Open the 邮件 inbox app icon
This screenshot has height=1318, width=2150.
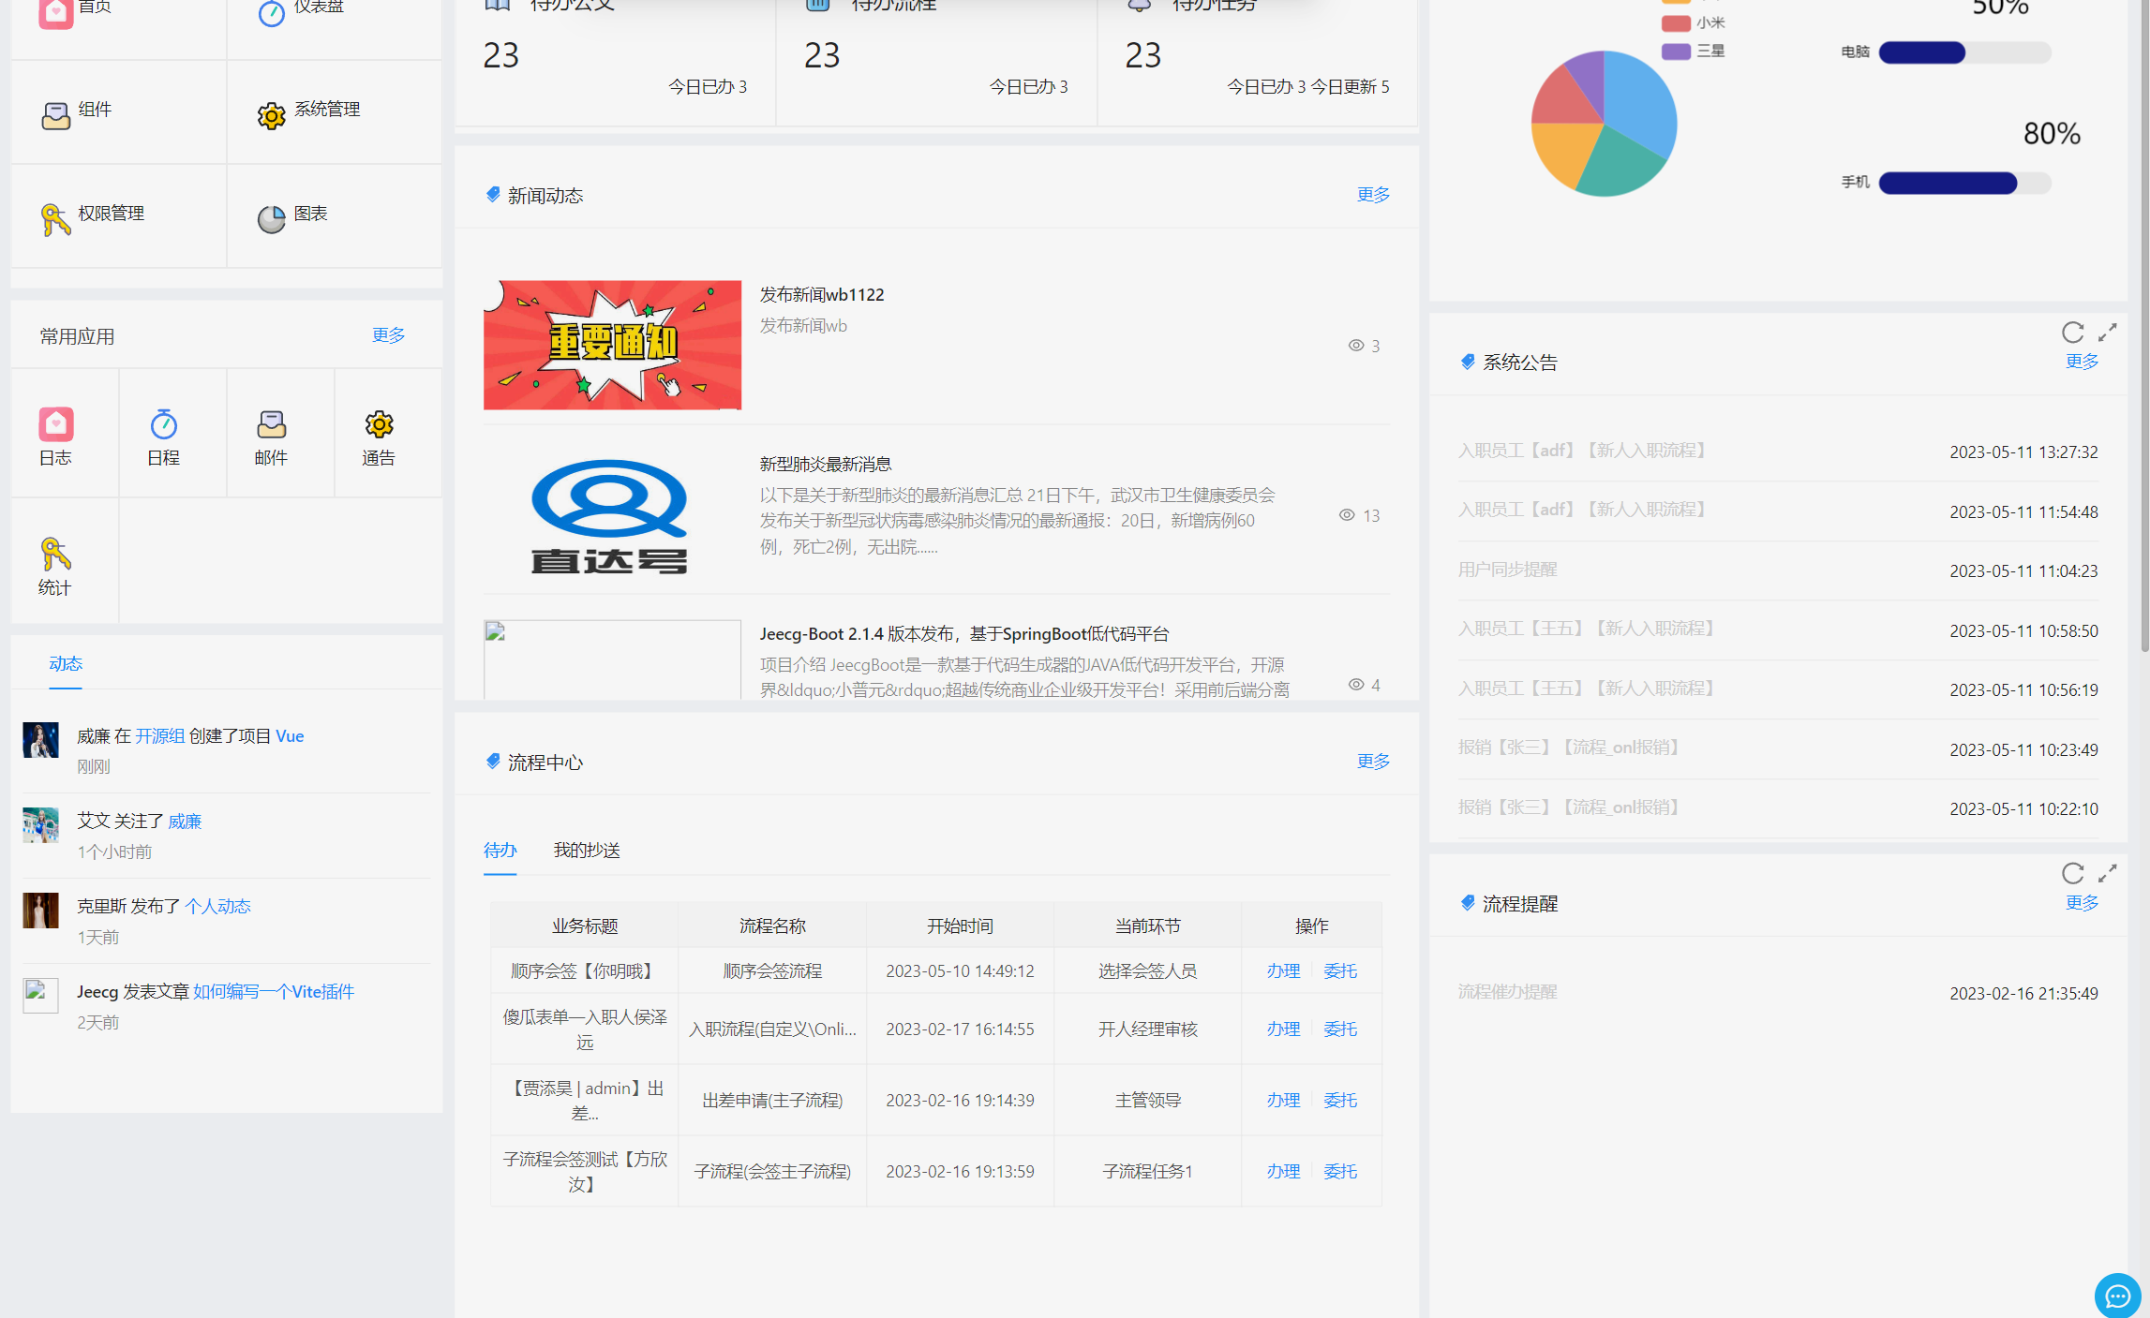click(x=271, y=424)
